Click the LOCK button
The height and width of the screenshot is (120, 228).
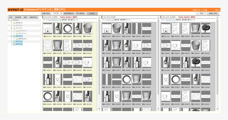(92, 14)
